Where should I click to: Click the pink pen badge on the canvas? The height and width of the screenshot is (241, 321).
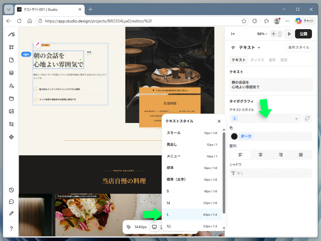pyautogui.click(x=37, y=44)
